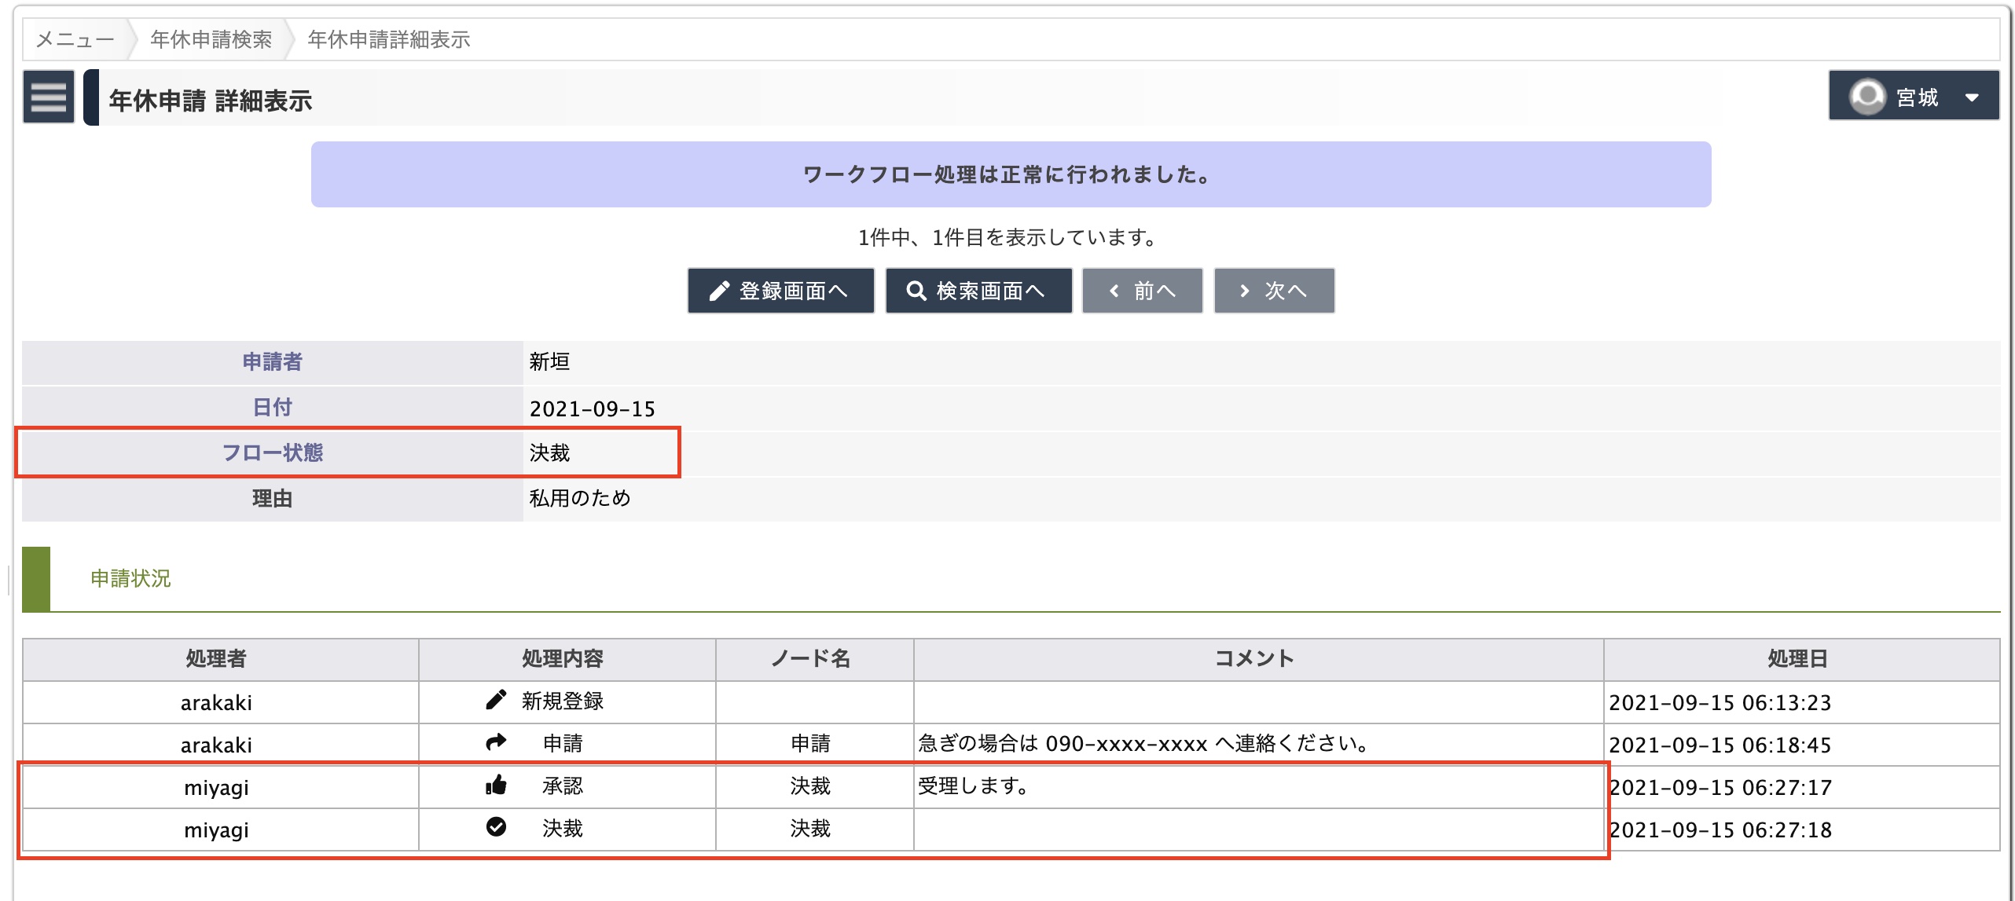This screenshot has height=901, width=2015.
Task: Click the pencil icon beside 新規登録
Action: click(496, 700)
